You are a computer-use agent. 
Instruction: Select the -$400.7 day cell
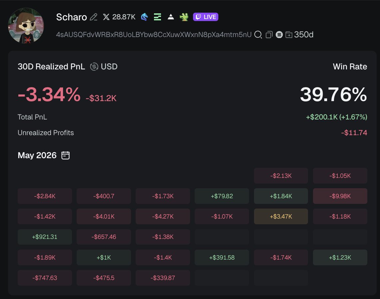click(104, 196)
